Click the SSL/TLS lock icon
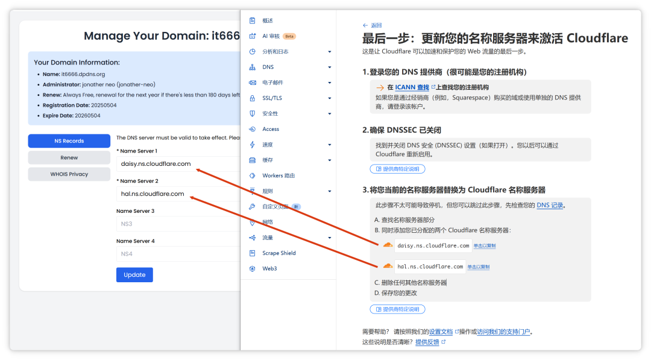Screen dimensions: 651x360 [x=252, y=98]
